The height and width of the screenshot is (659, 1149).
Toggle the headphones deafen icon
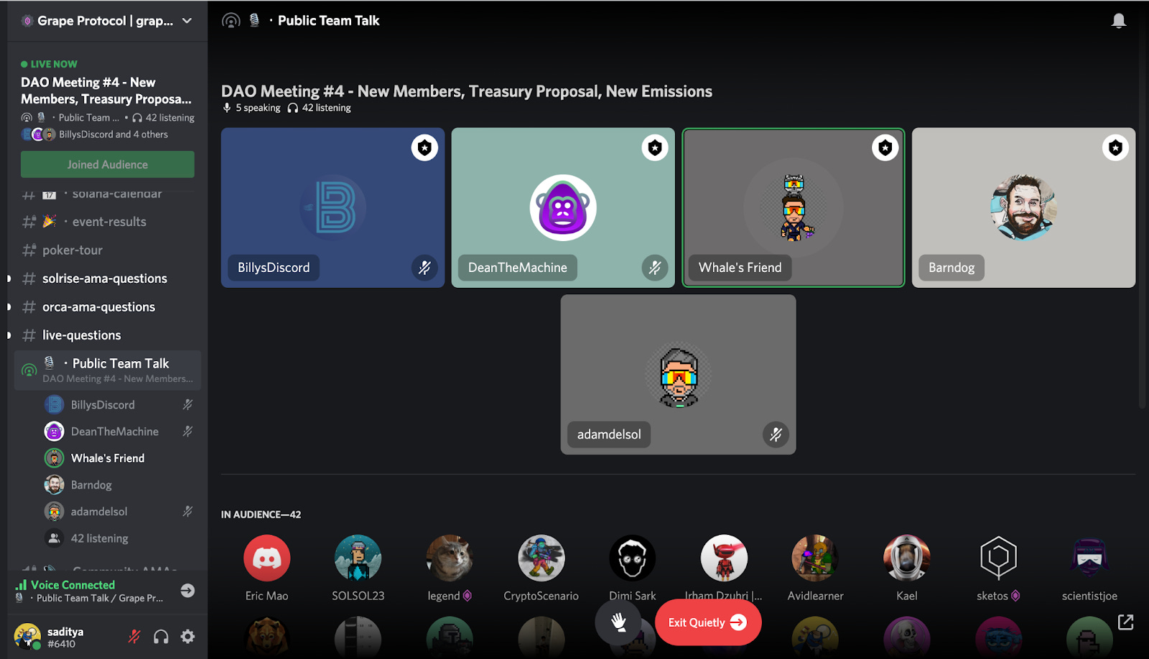(161, 636)
